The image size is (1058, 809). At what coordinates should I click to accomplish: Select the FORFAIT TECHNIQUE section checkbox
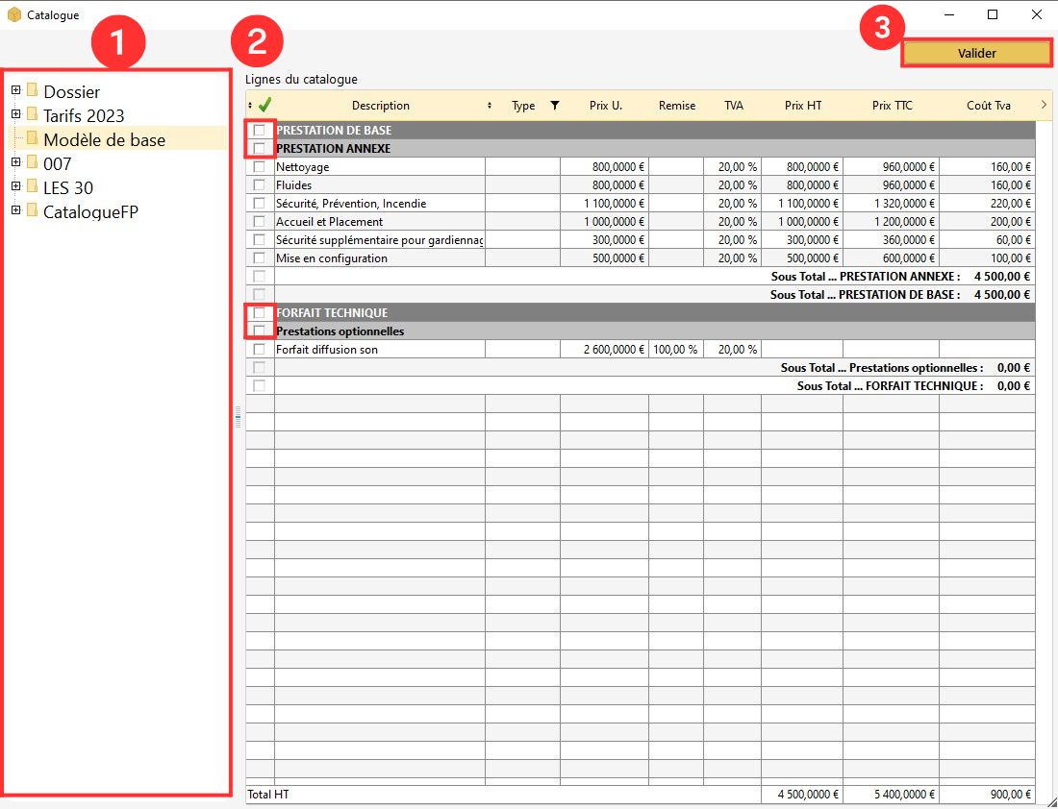click(259, 313)
